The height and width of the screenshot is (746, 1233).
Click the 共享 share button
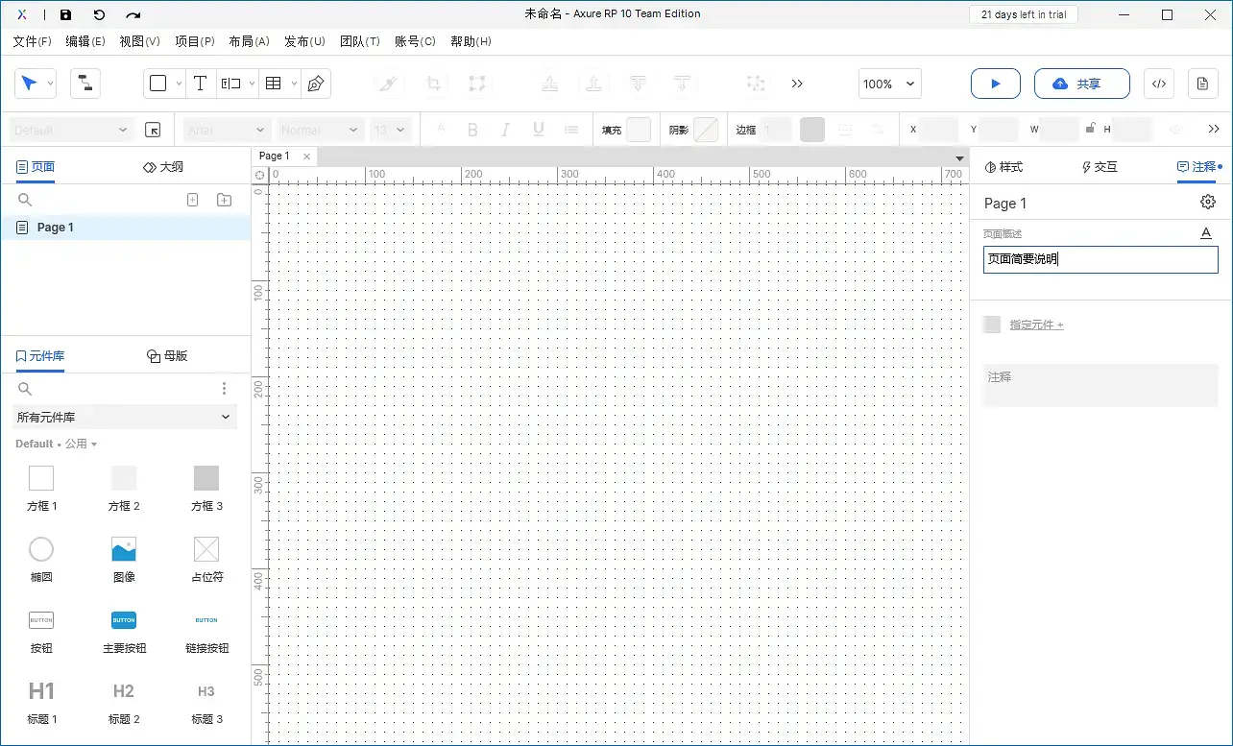pos(1081,84)
